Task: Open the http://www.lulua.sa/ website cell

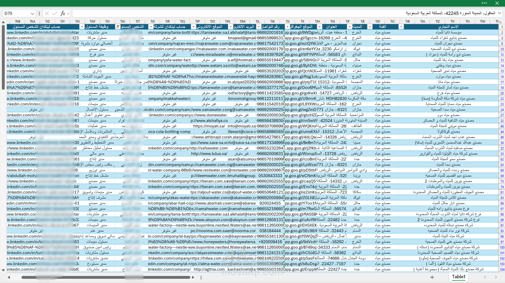Action: pyautogui.click(x=209, y=154)
